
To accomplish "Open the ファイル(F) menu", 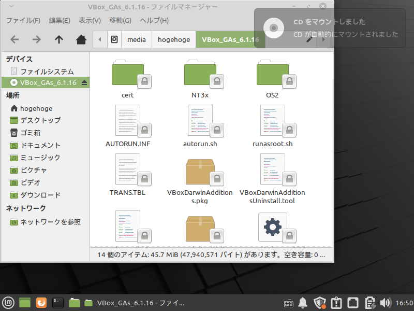I will [23, 20].
